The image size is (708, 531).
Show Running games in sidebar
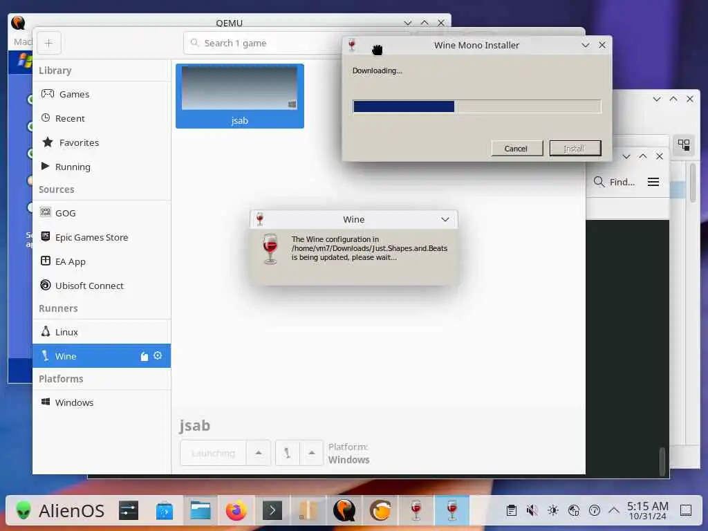(x=102, y=167)
